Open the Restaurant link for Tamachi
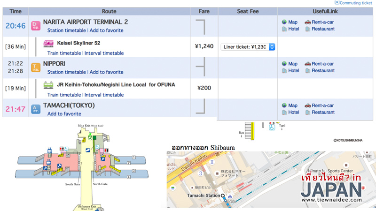This screenshot has width=376, height=211. pos(323,112)
